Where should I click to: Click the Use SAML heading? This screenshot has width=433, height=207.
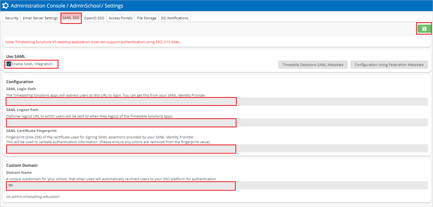16,56
